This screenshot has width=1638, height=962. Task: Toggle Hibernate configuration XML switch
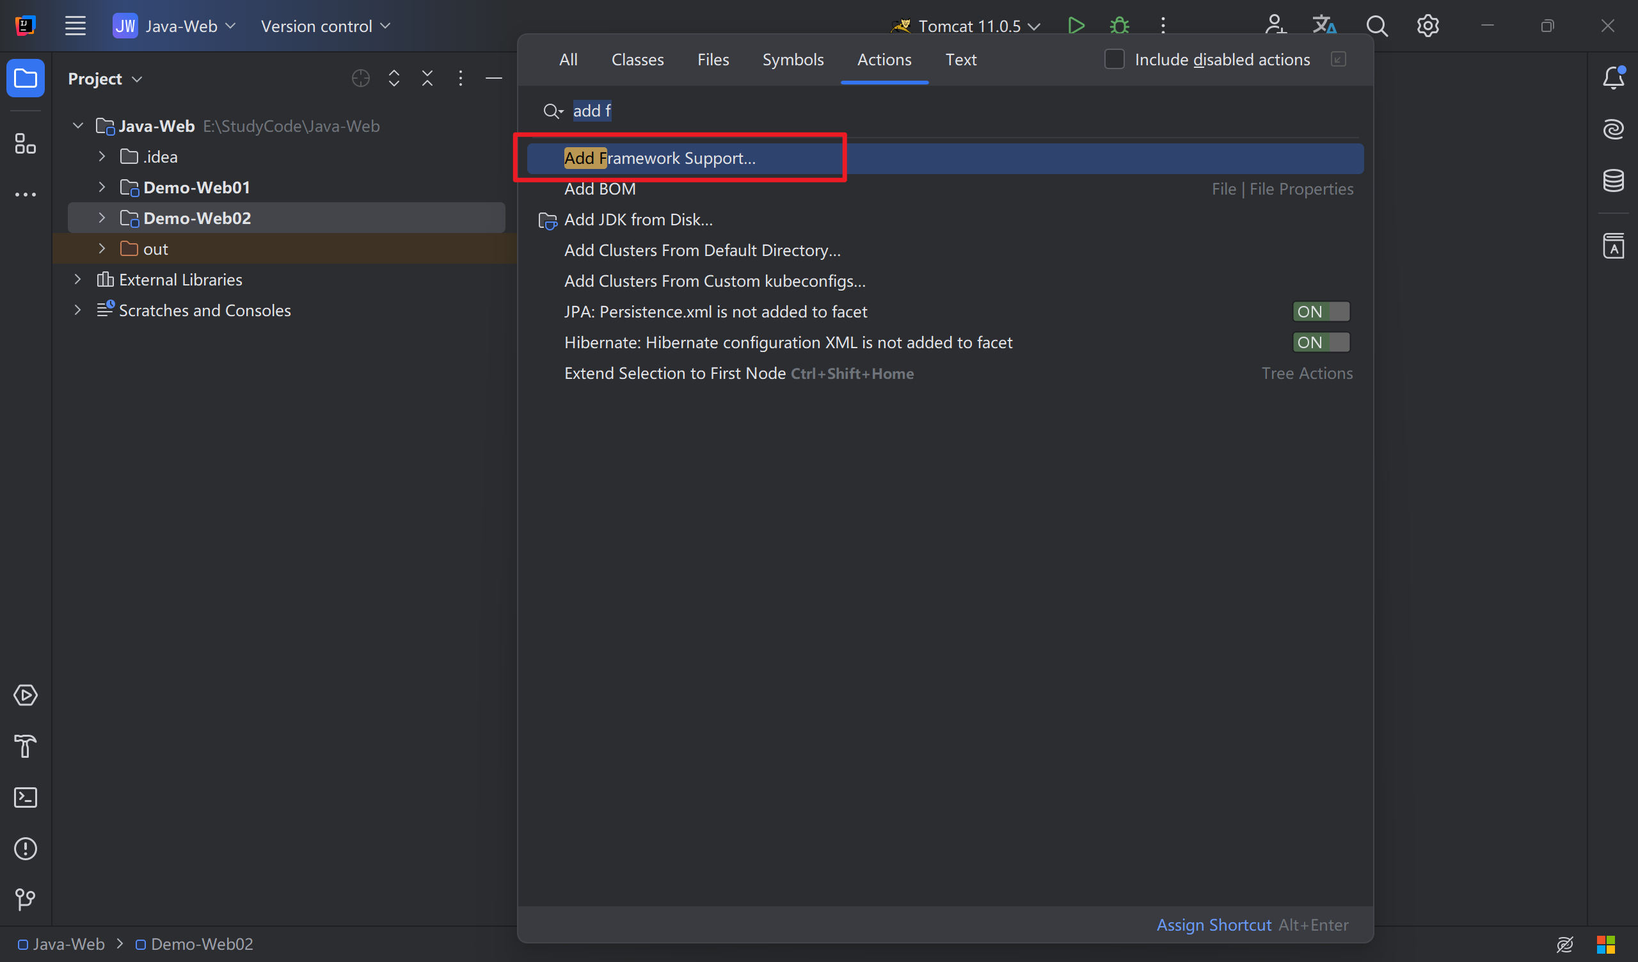click(1321, 342)
